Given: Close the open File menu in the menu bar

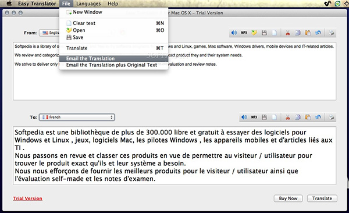Looking at the screenshot, I should [66, 3].
